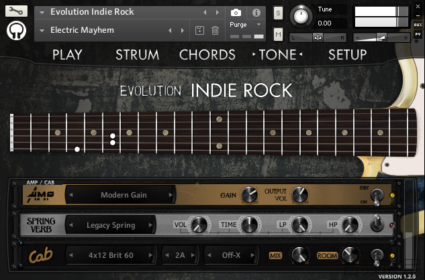Click the OUTPUT VOL knob
This screenshot has height=280, width=425.
(299, 194)
